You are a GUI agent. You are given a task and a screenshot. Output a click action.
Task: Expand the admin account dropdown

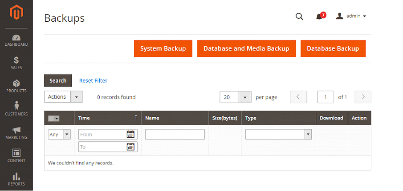351,16
